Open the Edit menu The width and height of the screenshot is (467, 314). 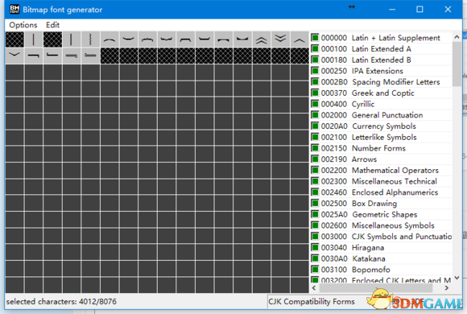coord(52,25)
